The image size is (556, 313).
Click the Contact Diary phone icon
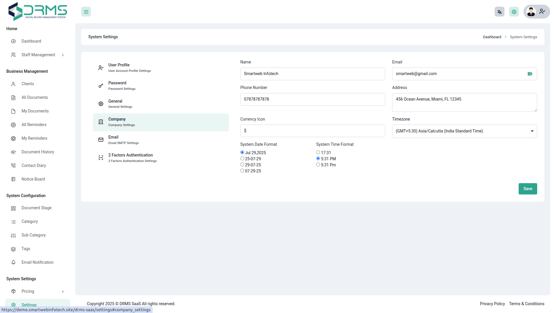[x=13, y=165]
